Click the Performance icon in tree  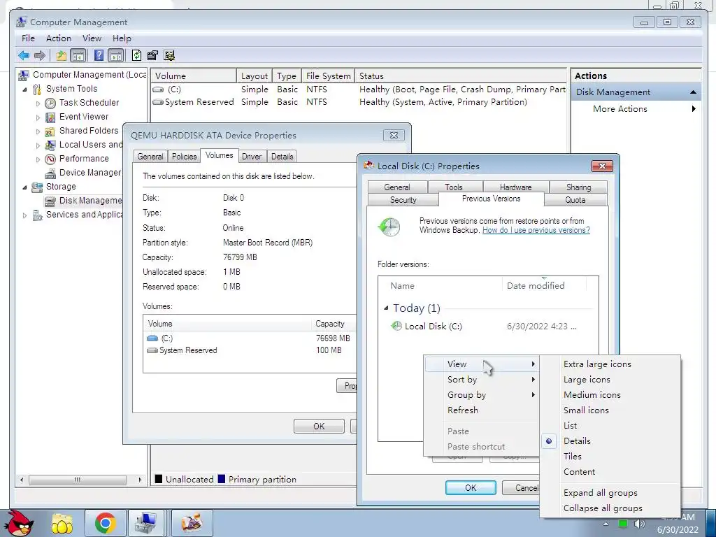pyautogui.click(x=50, y=159)
